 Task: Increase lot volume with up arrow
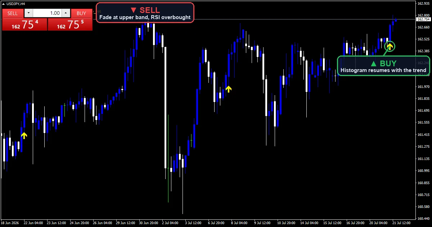[66, 13]
